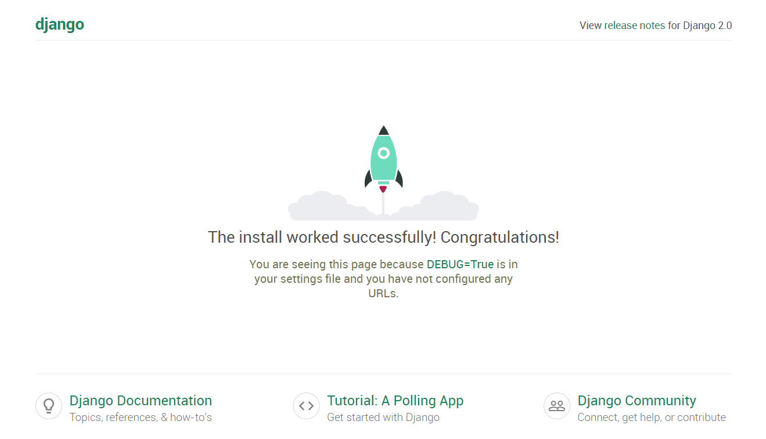Click 'Connect, get help, or contribute' text
Screen dimensions: 766x439
click(x=652, y=418)
